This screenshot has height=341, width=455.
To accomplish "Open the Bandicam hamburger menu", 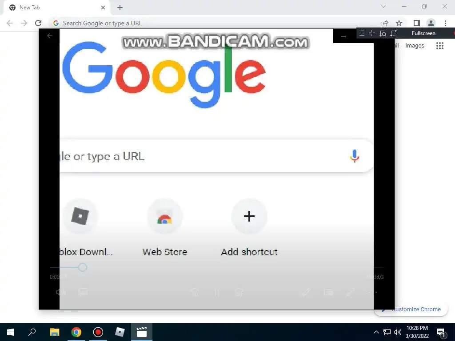I will tap(362, 33).
